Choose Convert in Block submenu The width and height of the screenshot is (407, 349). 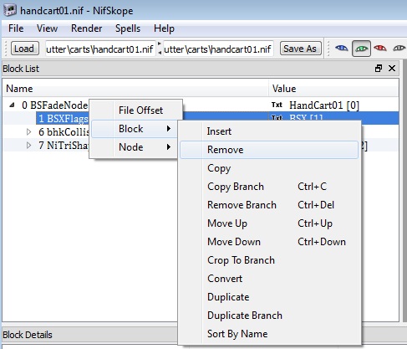pyautogui.click(x=269, y=279)
